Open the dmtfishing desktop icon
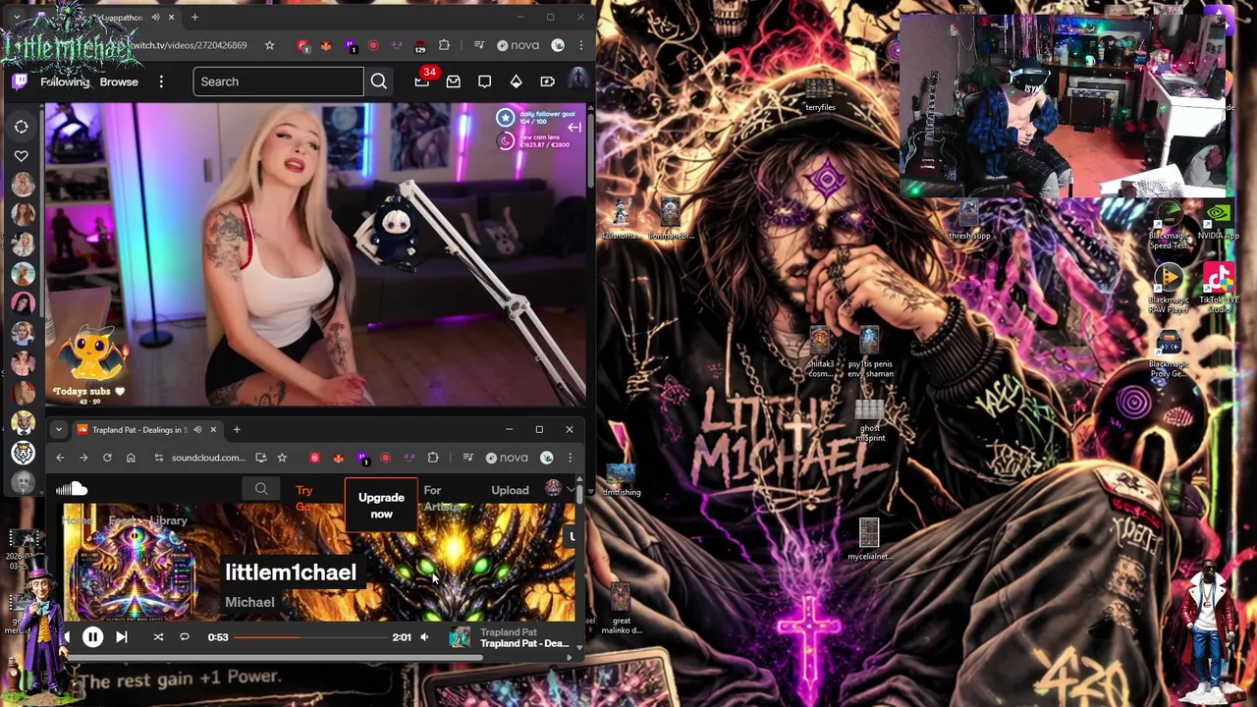The image size is (1257, 707). pos(621,481)
